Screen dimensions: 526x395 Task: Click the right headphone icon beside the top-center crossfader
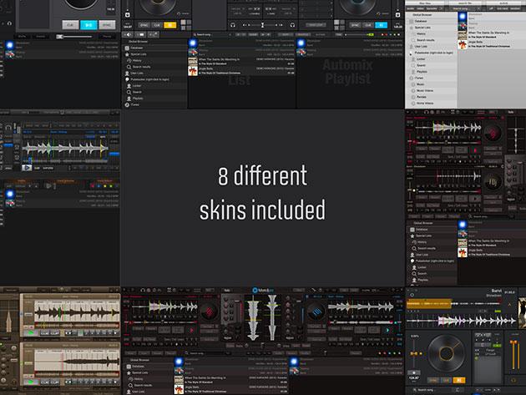(292, 25)
